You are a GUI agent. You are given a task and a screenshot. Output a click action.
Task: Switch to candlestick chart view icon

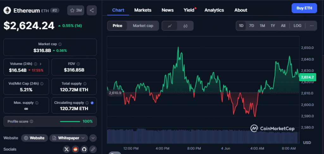[x=185, y=26]
